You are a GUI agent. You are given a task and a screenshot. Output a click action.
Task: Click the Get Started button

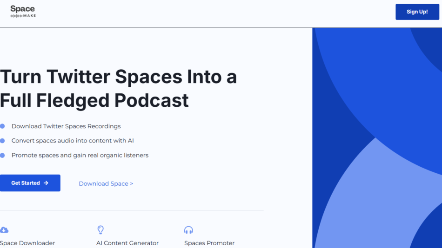click(x=30, y=183)
